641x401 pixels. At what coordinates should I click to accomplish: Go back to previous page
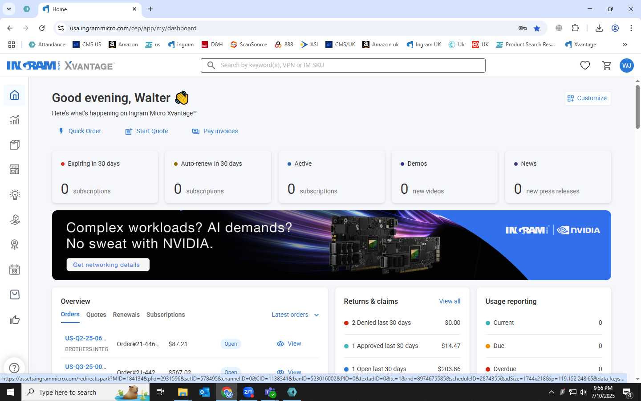(x=10, y=28)
